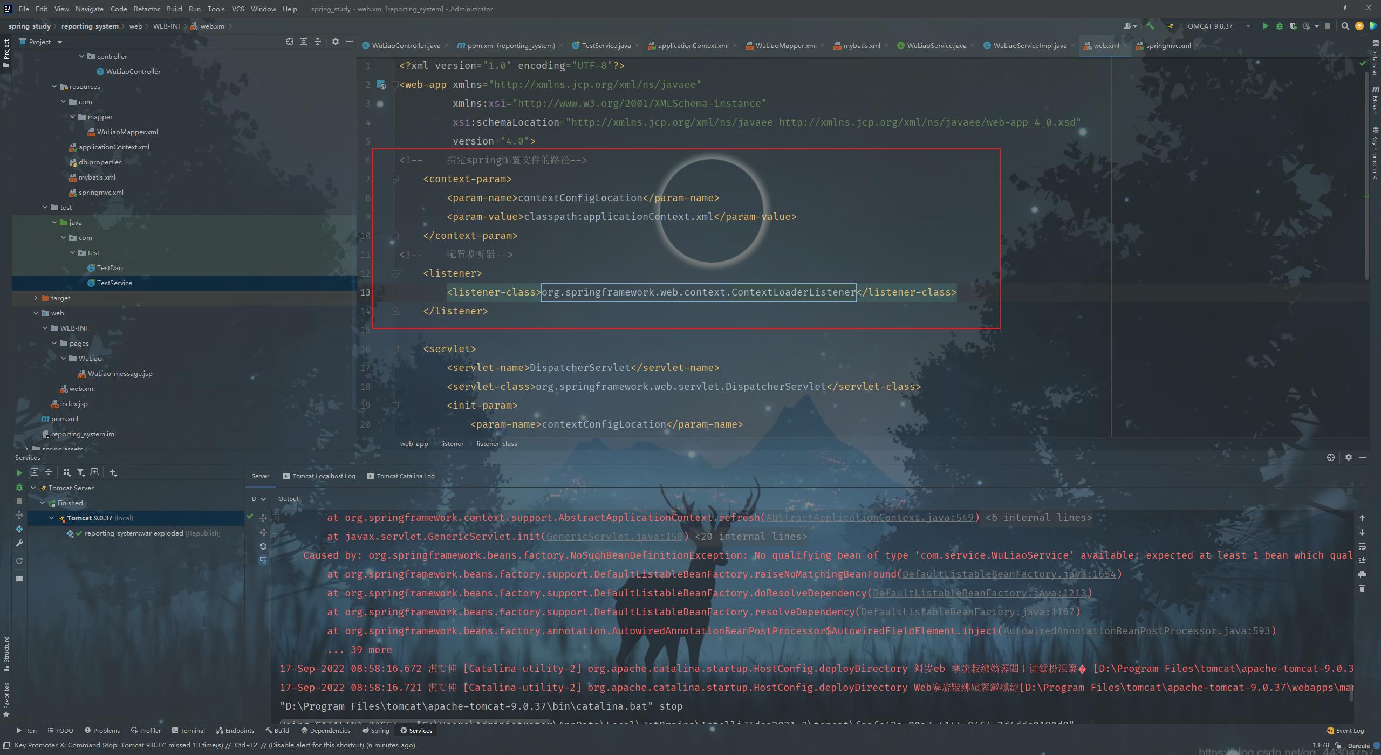This screenshot has width=1381, height=755.
Task: Run TOMCAT 9.0.37 with the green play icon
Action: pyautogui.click(x=1265, y=26)
